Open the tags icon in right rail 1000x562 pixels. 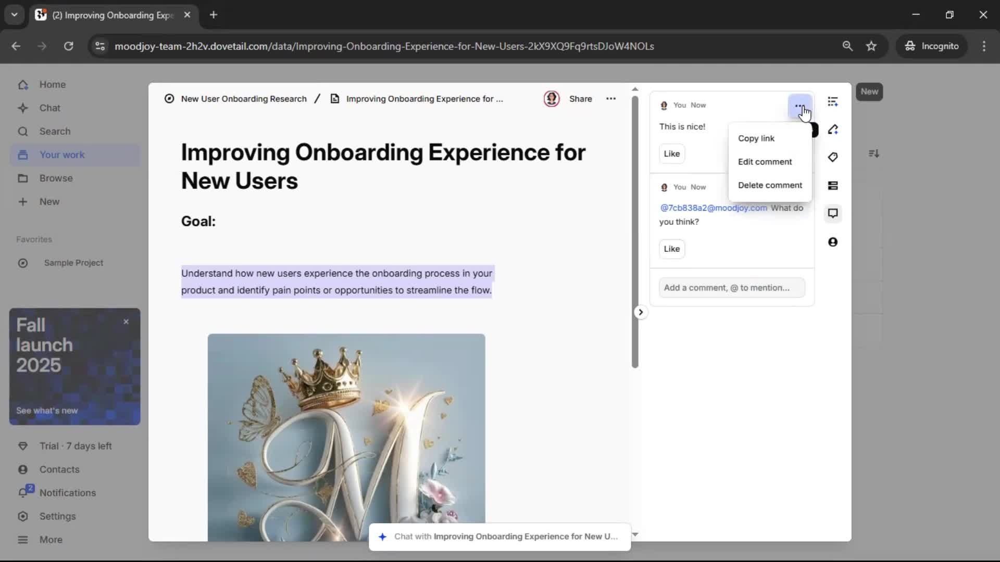[x=833, y=157]
